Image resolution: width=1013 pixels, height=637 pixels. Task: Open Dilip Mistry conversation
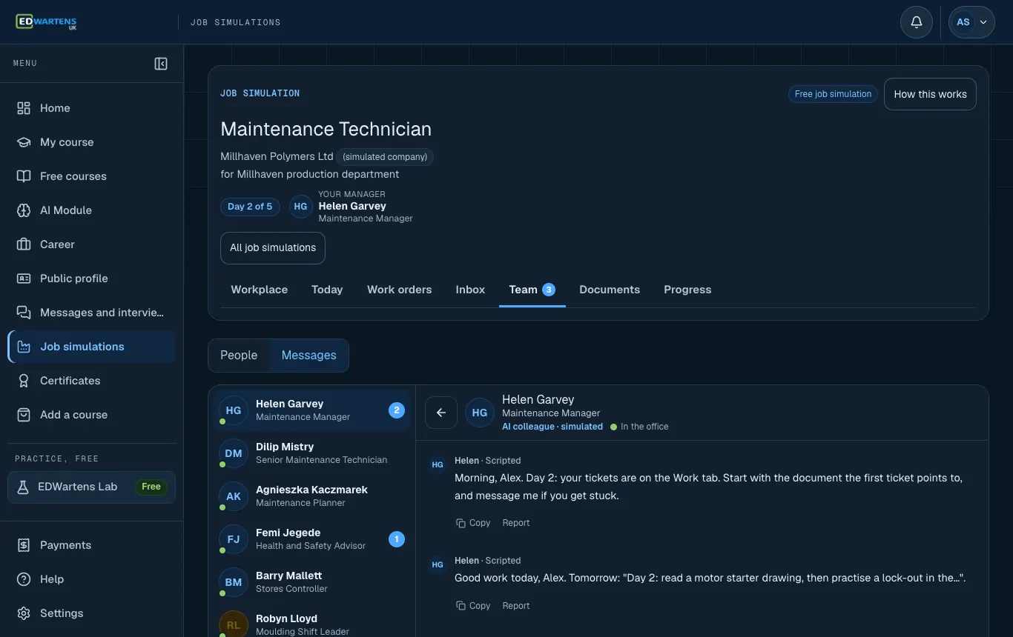pyautogui.click(x=311, y=453)
